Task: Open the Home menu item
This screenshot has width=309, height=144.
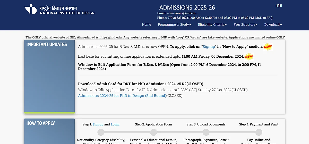Action: (x=147, y=24)
